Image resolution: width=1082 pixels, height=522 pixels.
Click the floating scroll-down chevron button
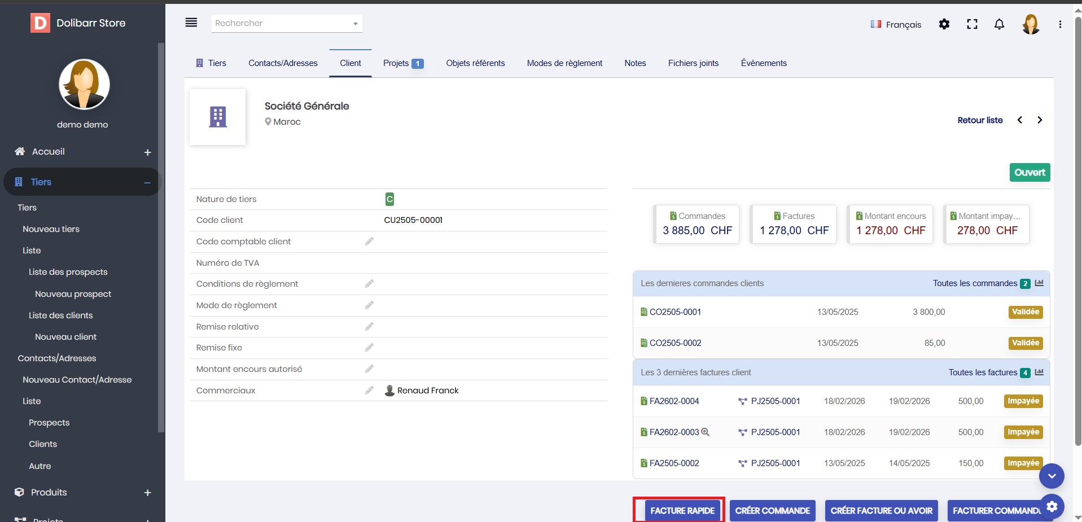(1052, 476)
